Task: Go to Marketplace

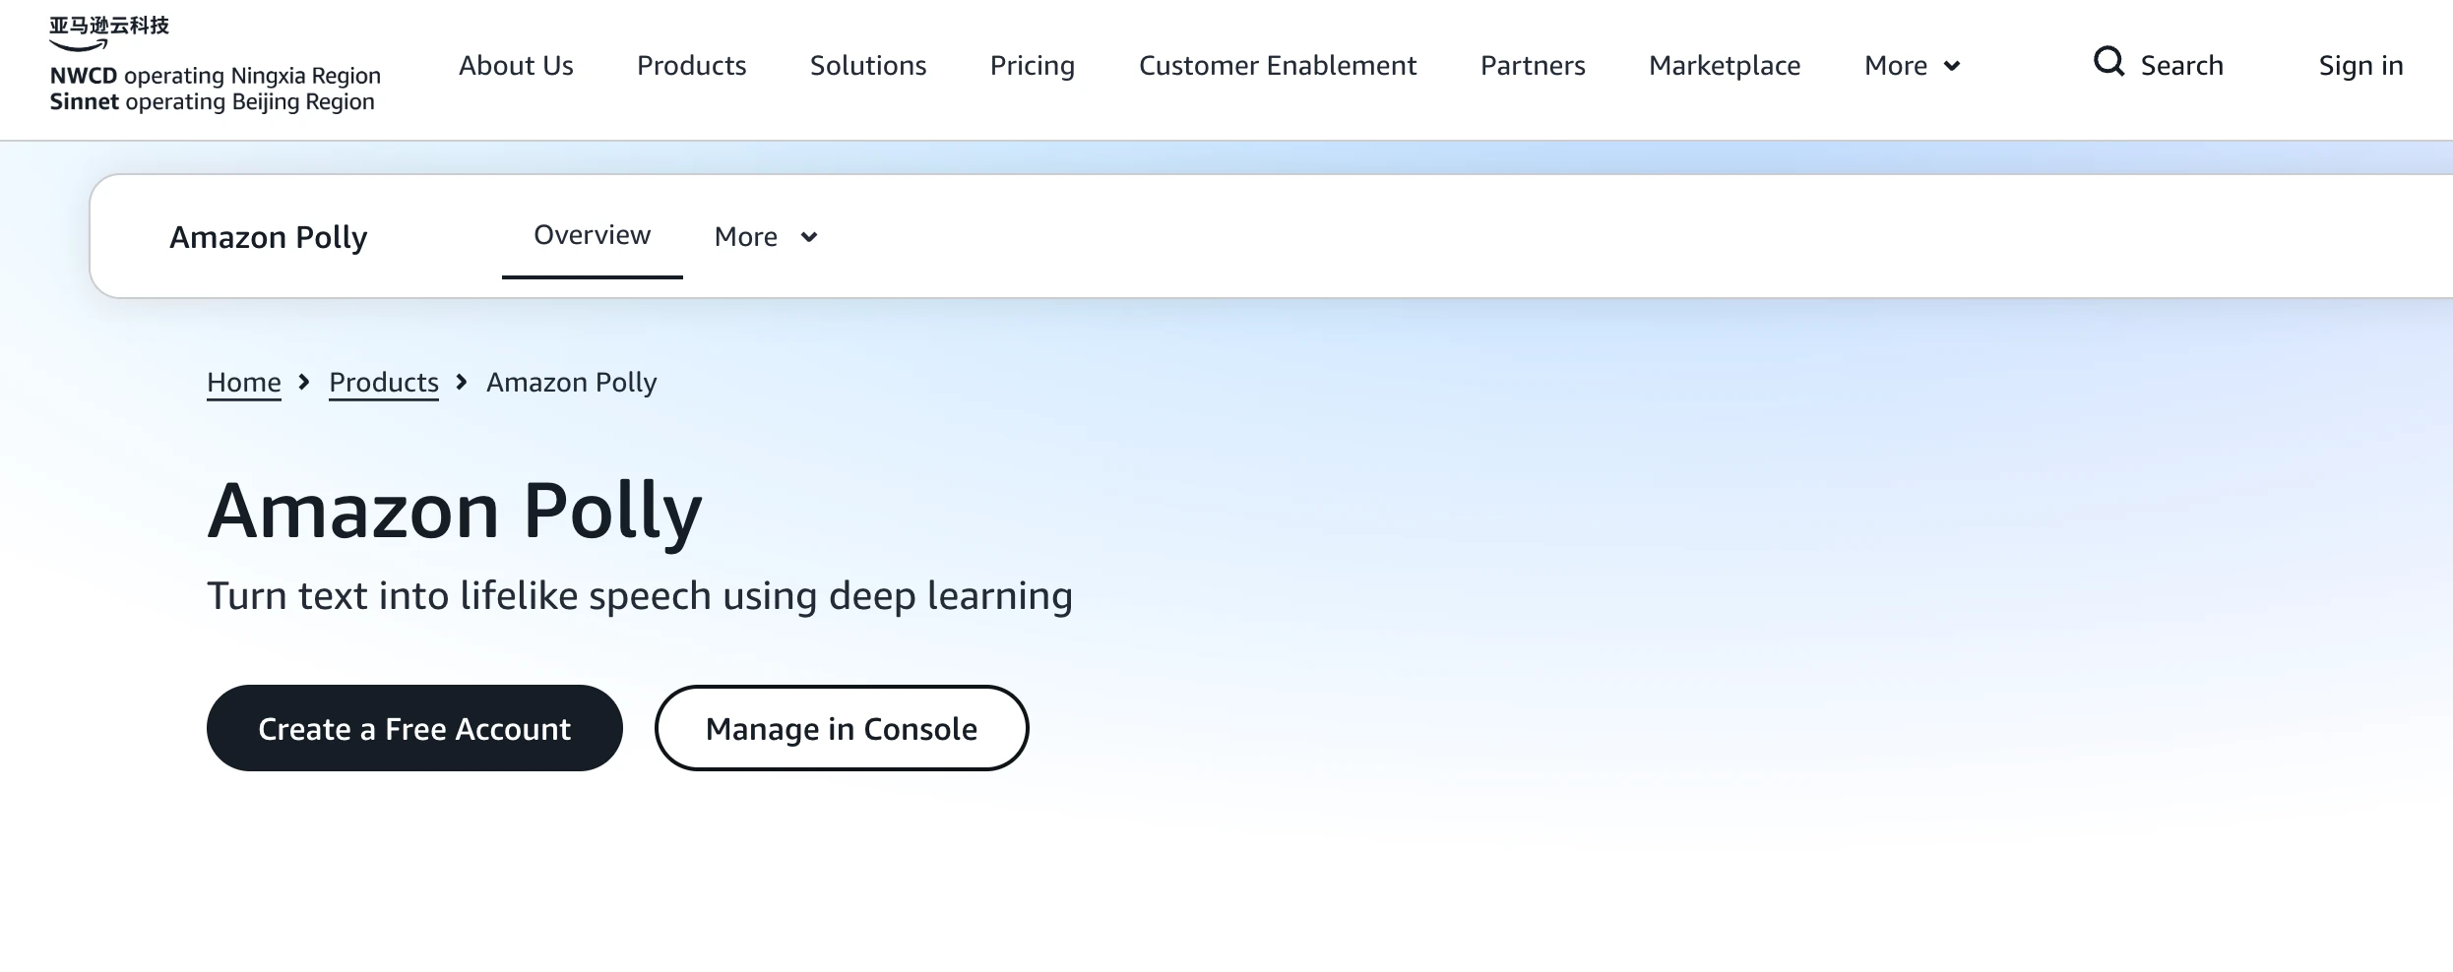Action: [x=1725, y=66]
